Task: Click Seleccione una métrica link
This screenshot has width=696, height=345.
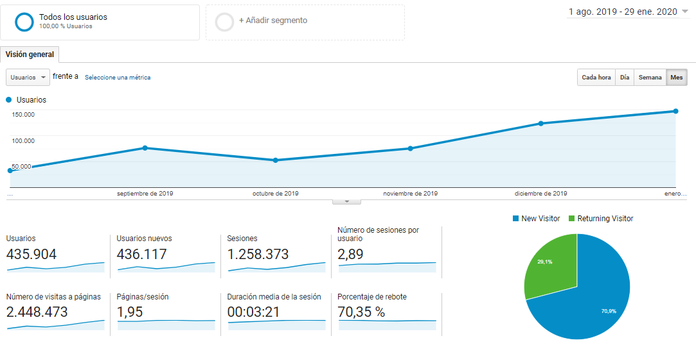Action: pyautogui.click(x=118, y=78)
